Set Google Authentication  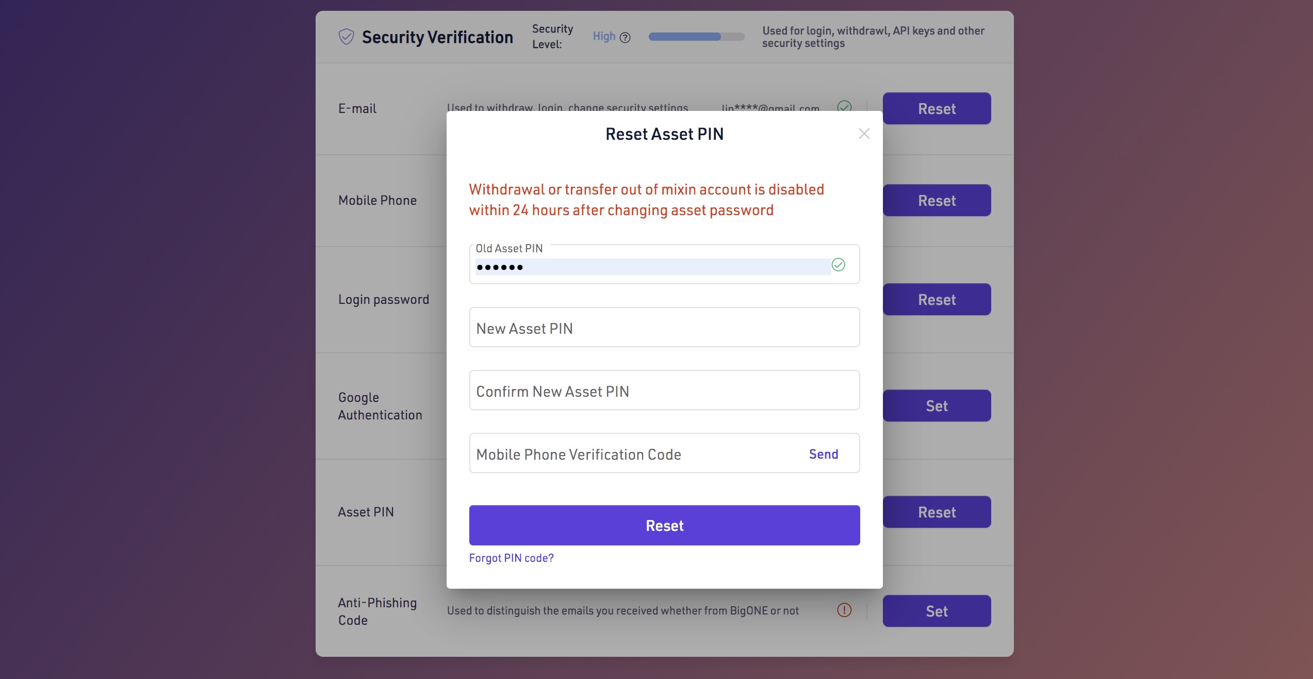(x=936, y=406)
